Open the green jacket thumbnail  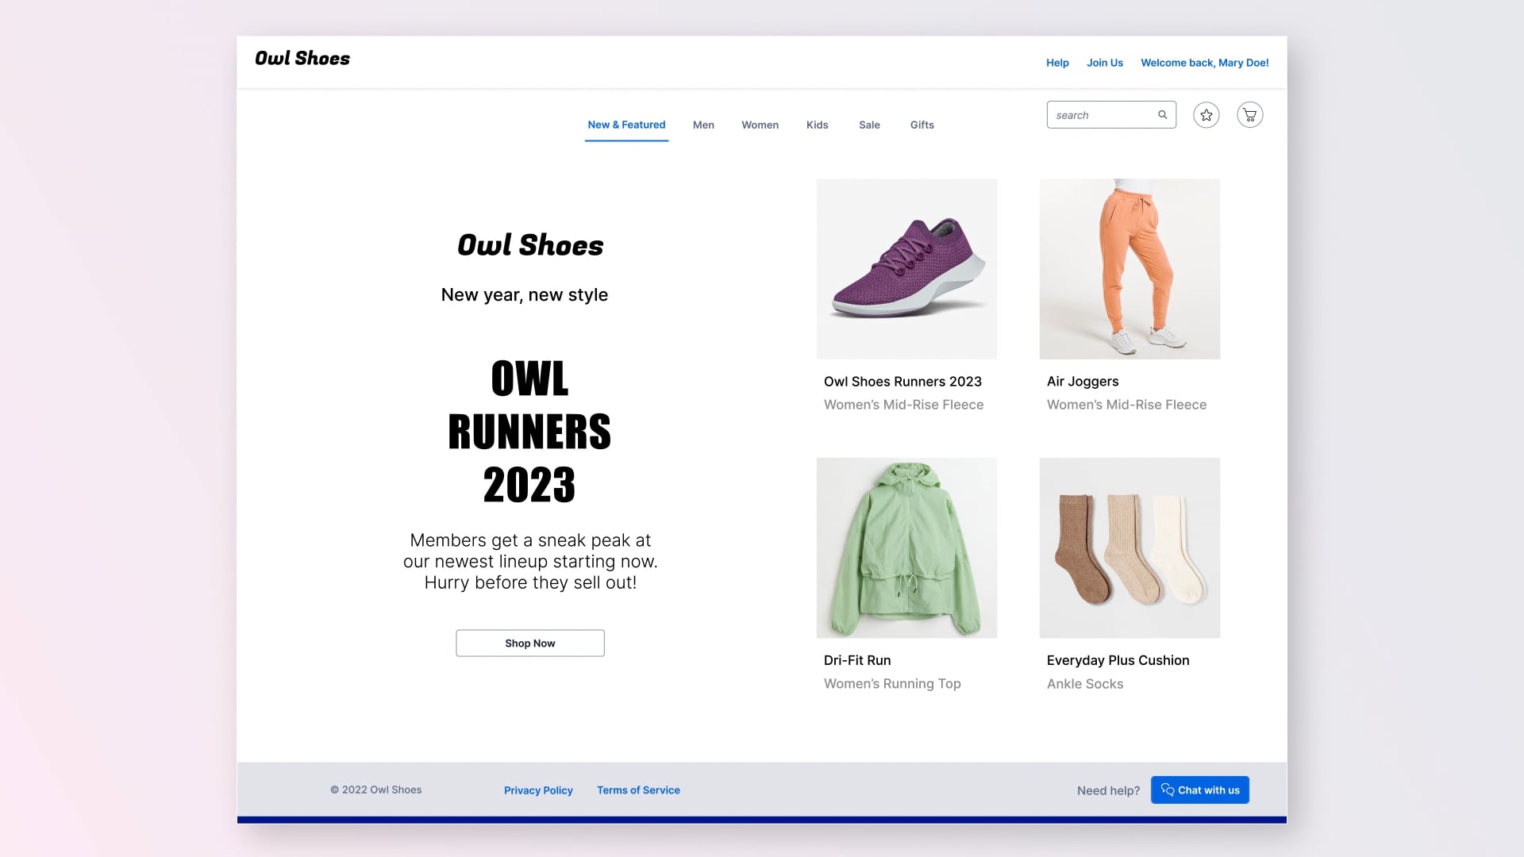(x=906, y=548)
